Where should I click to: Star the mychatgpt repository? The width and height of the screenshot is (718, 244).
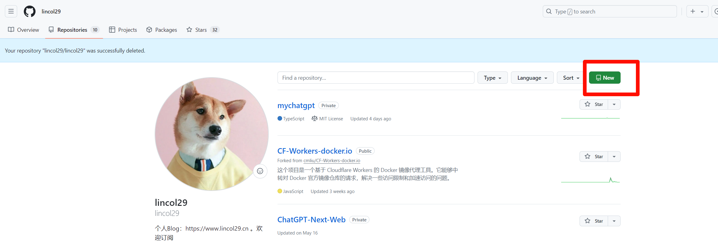click(594, 104)
